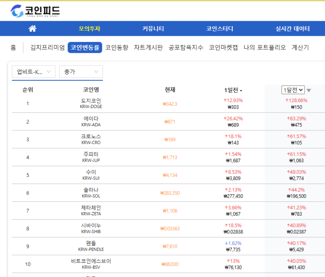
Task: Open the 코인스터디 menu
Action: 220,28
